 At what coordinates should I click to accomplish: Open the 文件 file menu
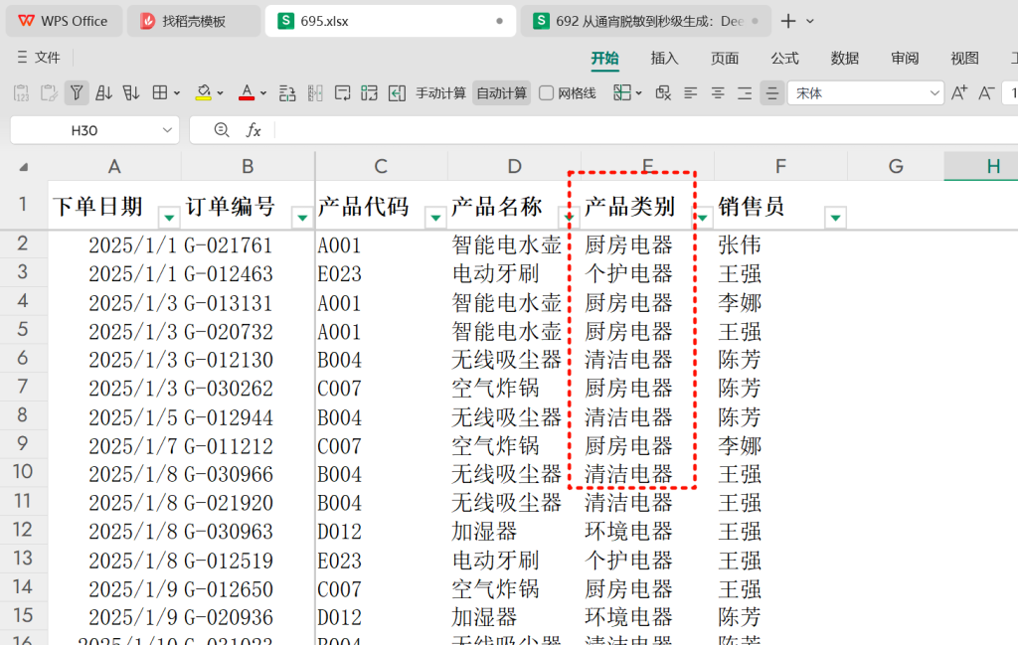(x=39, y=57)
